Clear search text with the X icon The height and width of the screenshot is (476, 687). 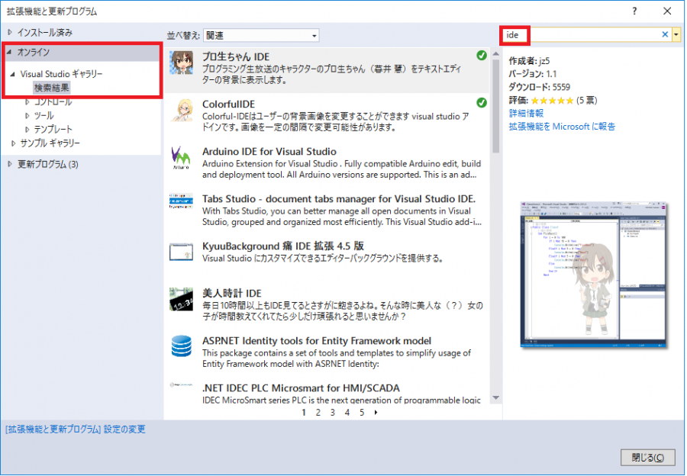click(x=664, y=34)
